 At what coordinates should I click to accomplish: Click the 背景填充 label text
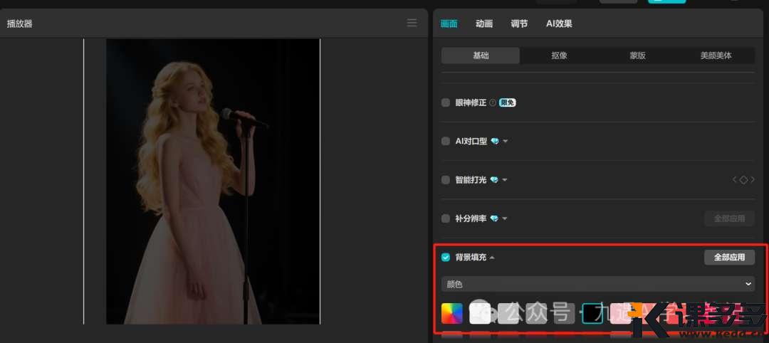[x=471, y=258]
